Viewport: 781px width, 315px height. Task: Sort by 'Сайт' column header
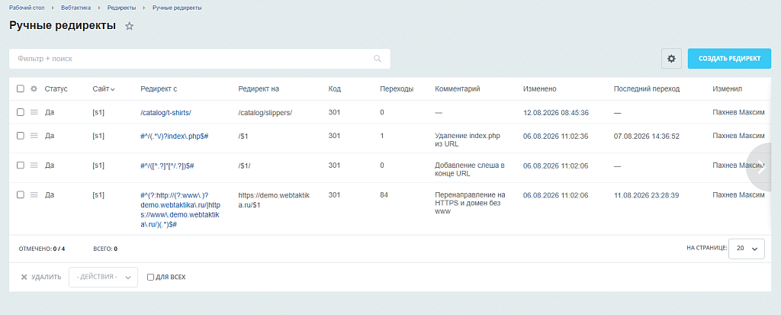104,88
